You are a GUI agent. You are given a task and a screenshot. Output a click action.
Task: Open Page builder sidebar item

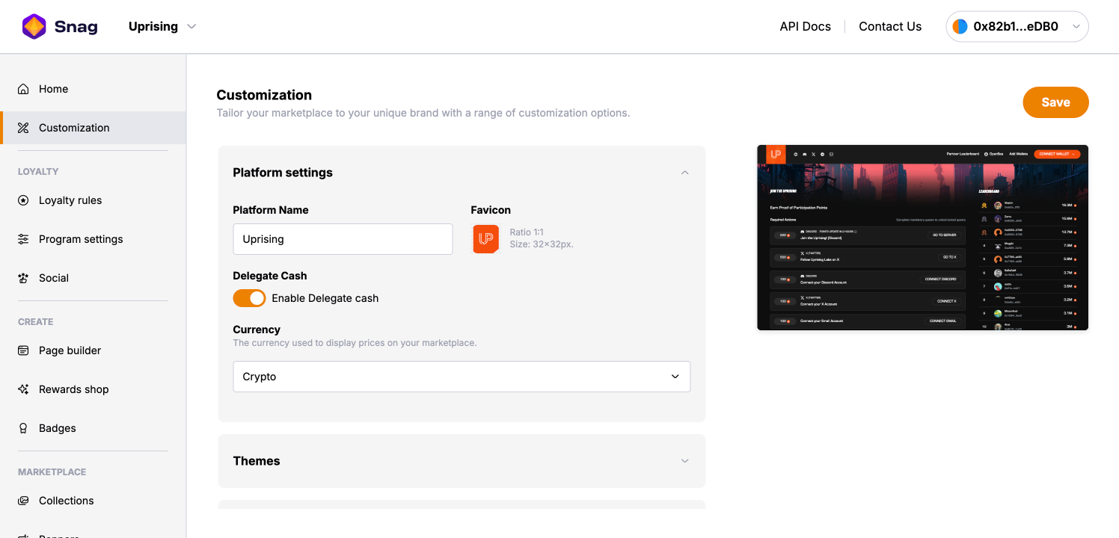[93, 350]
